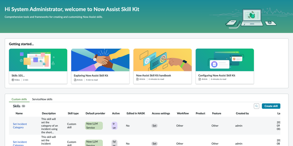The image size is (293, 146).
Task: Sort by the Default provider column header
Action: pyautogui.click(x=95, y=113)
